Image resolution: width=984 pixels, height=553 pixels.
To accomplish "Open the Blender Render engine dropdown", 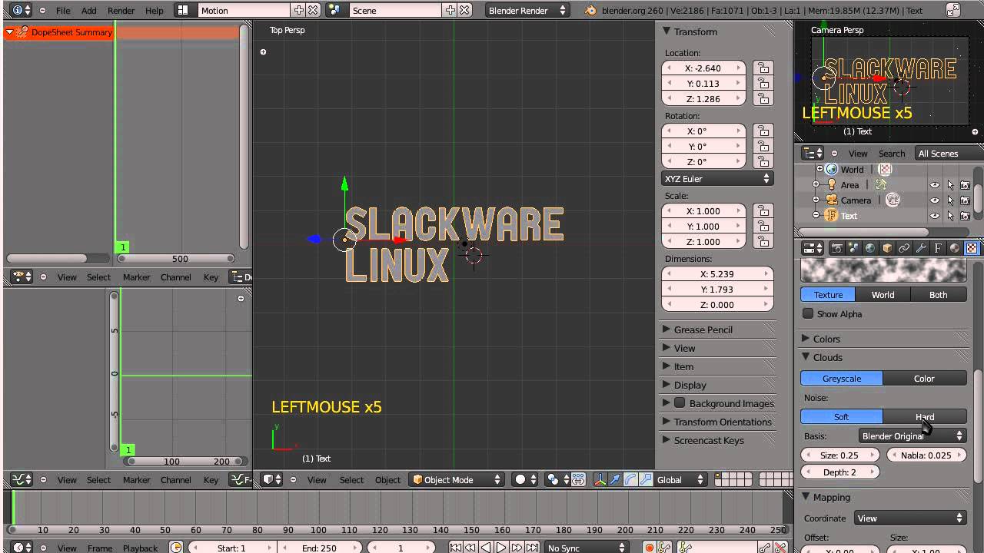I will 527,10.
